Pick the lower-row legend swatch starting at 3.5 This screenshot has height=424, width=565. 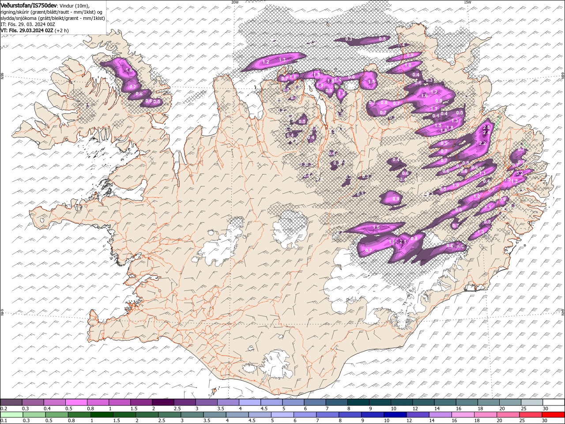click(x=215, y=415)
